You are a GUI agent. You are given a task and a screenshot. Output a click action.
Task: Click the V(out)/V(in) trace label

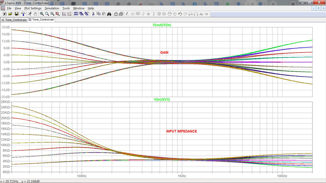tap(162, 25)
